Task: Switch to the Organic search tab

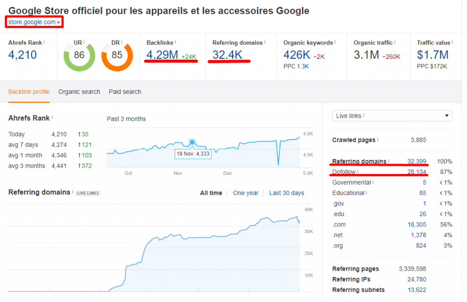Action: coord(79,92)
